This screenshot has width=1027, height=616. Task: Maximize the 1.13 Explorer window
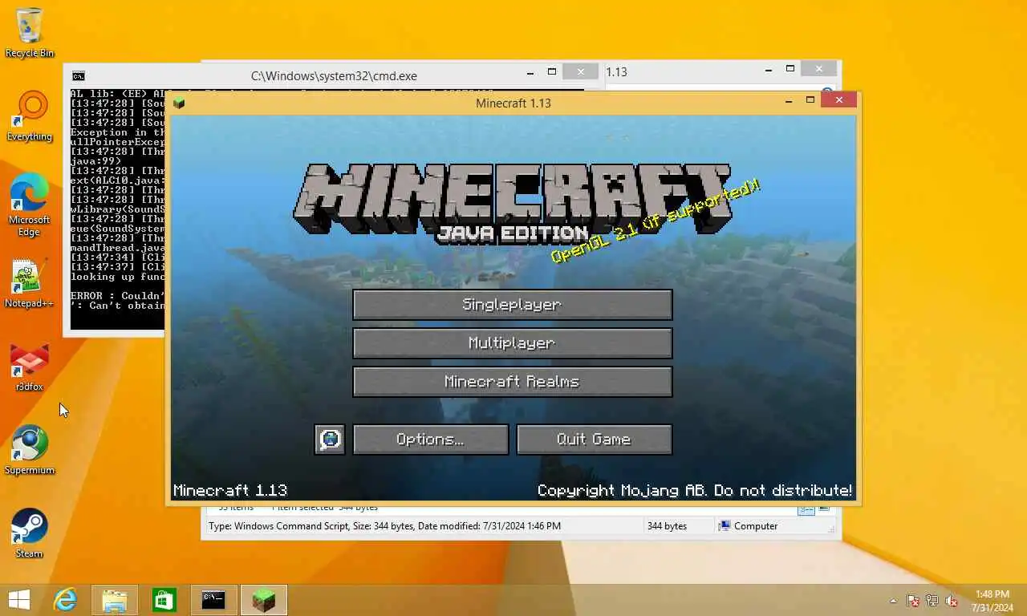(x=790, y=69)
